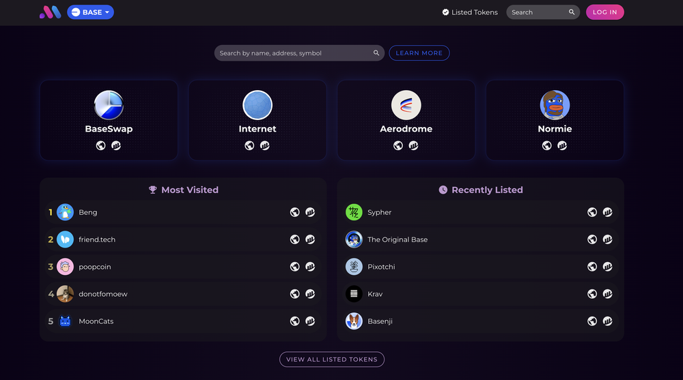Select Basenji in Recently Listed
The image size is (683, 380).
[x=480, y=321]
